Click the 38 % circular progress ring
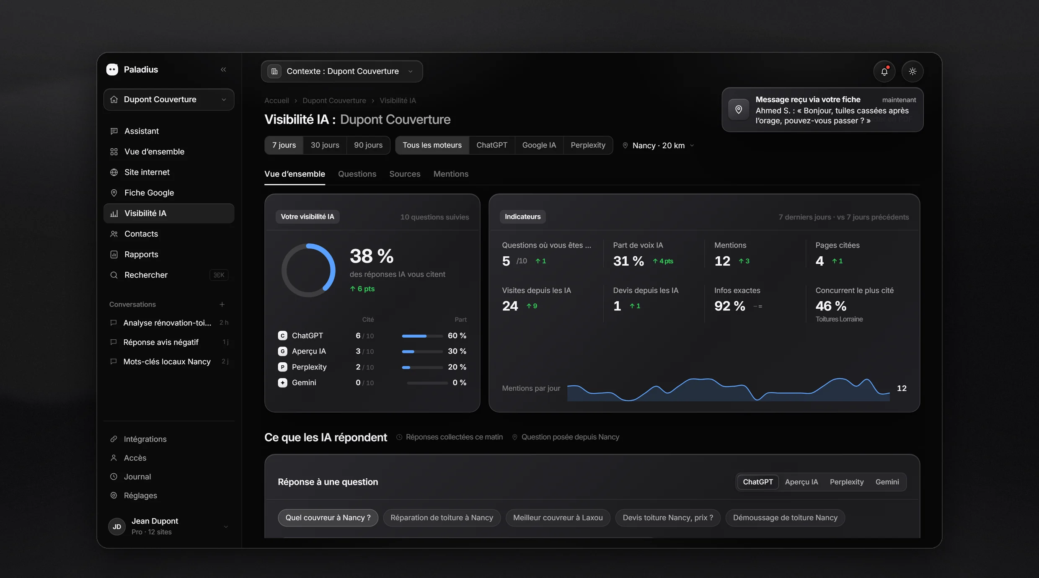Screen dimensions: 1039x578 [x=308, y=271]
